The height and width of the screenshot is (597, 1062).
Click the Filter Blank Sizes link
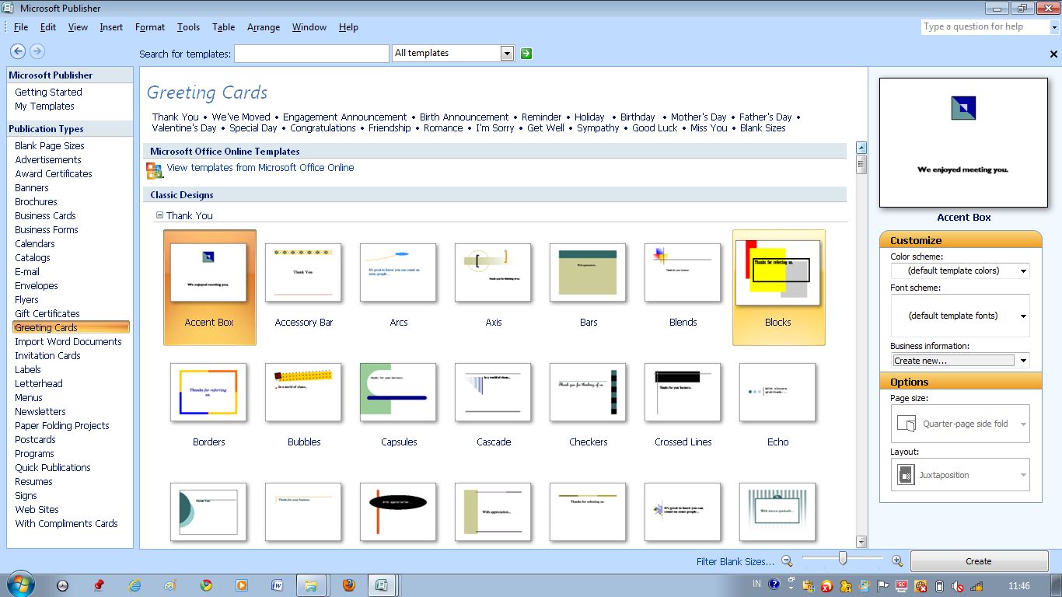point(735,561)
